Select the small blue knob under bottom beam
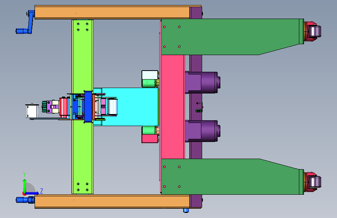The width and height of the screenshot is (337, 218). point(186,211)
